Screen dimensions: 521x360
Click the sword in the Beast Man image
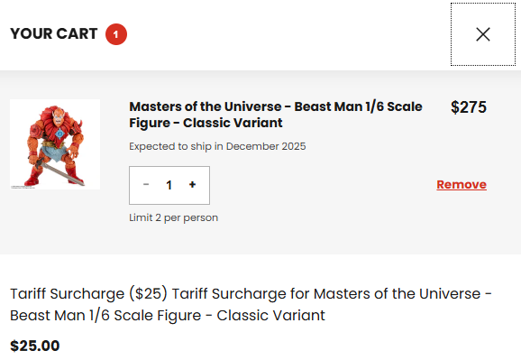[x=61, y=172]
